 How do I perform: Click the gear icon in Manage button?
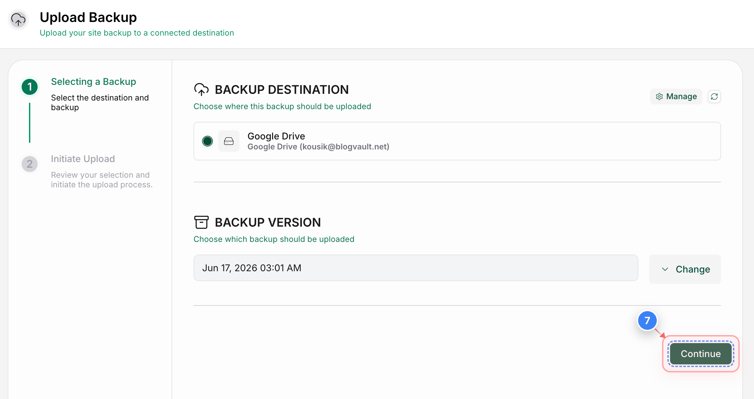pos(659,97)
